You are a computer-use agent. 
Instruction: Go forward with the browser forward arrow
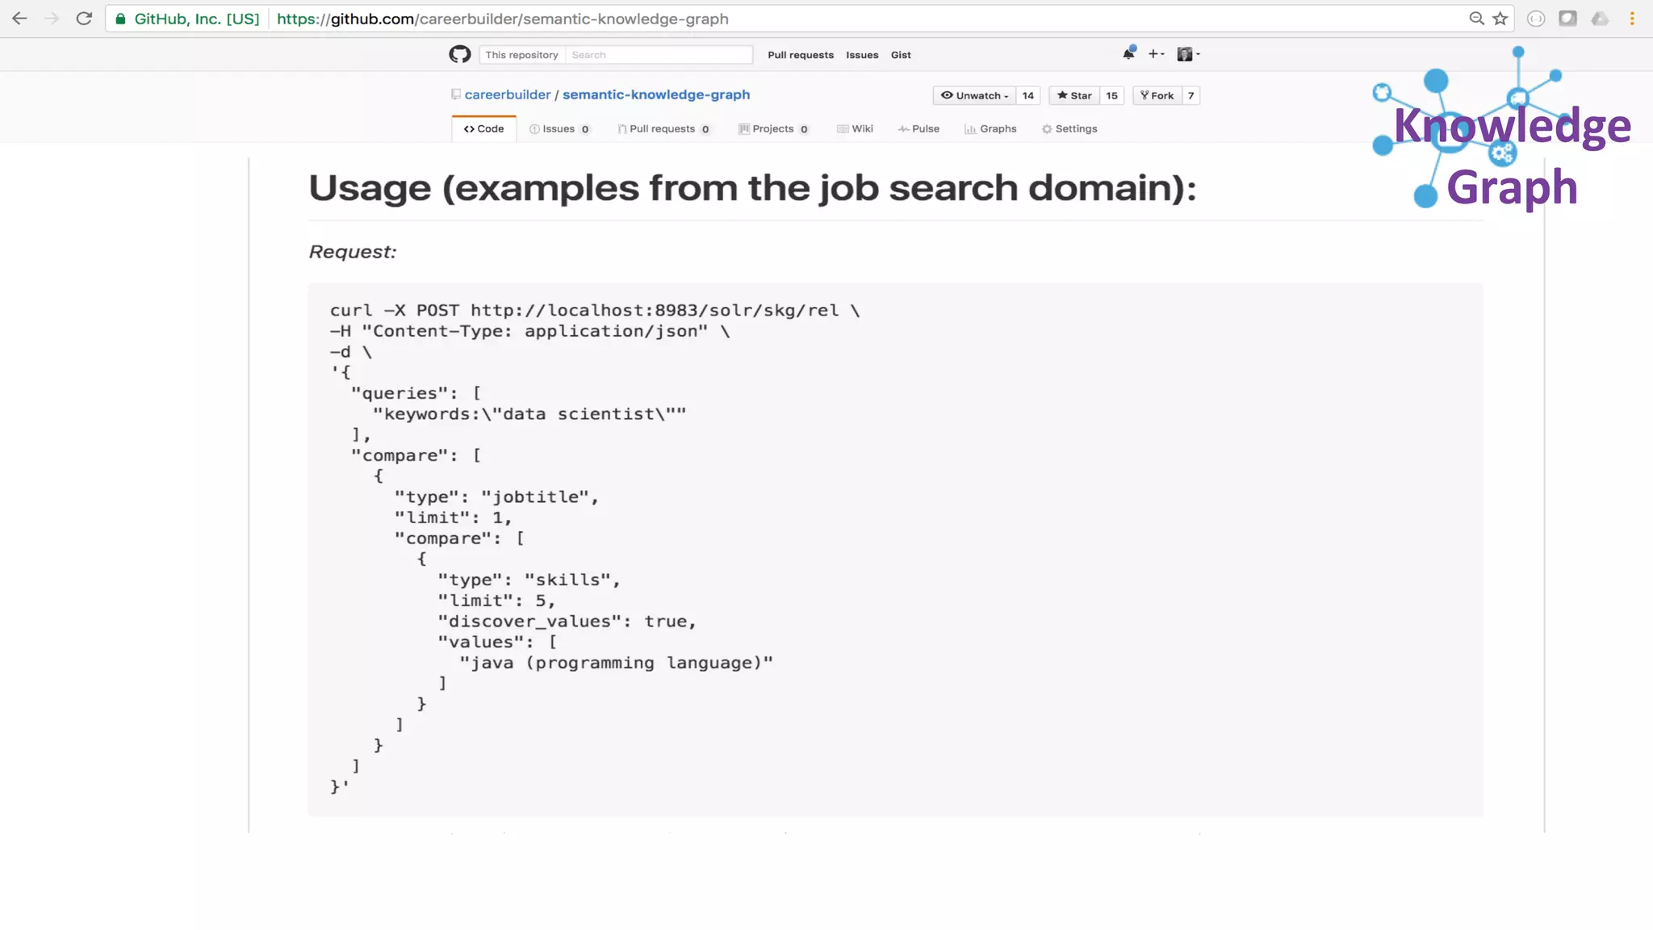click(x=52, y=19)
